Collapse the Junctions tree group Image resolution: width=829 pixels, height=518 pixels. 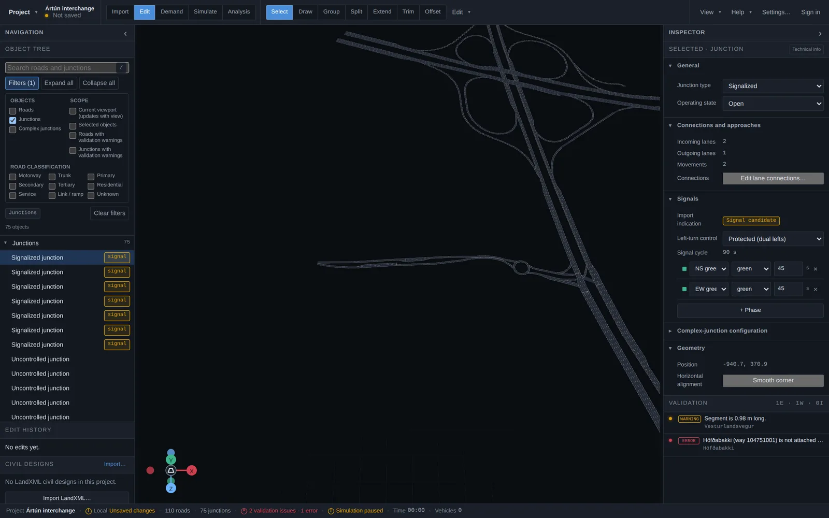pos(6,243)
